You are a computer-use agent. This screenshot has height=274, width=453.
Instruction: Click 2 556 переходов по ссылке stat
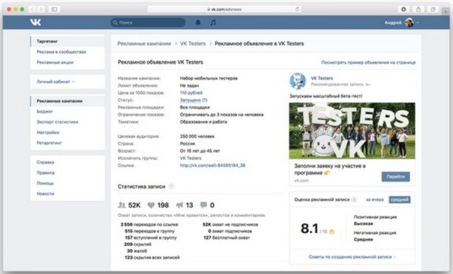pyautogui.click(x=149, y=224)
